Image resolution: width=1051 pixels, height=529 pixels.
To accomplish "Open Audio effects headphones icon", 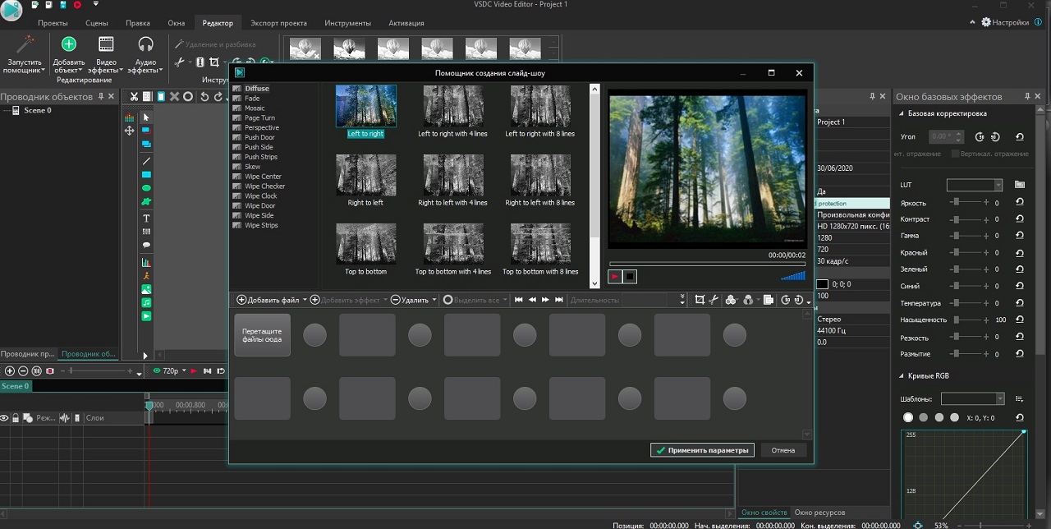I will [x=145, y=44].
